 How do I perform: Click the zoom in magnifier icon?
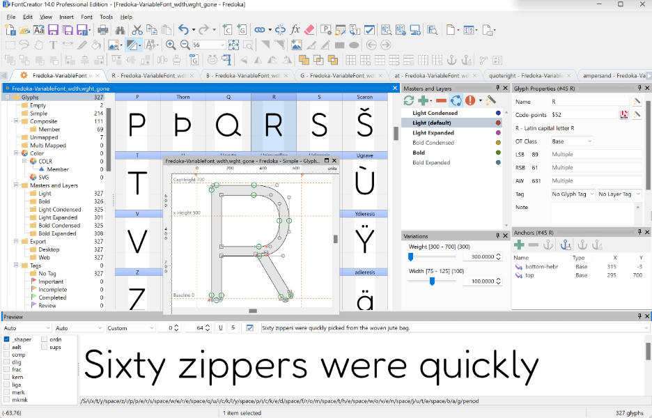click(171, 45)
